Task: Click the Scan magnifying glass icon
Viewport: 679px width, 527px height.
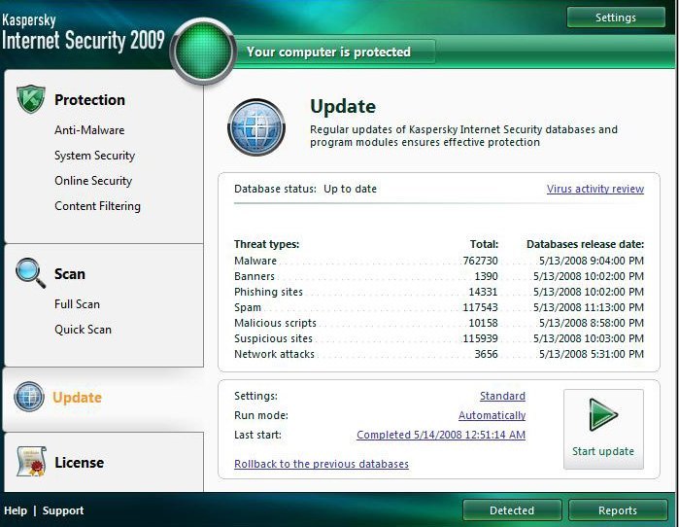Action: (30, 273)
